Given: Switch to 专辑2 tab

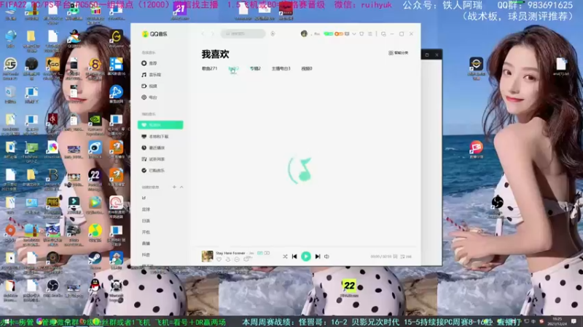Looking at the screenshot, I should tap(255, 68).
